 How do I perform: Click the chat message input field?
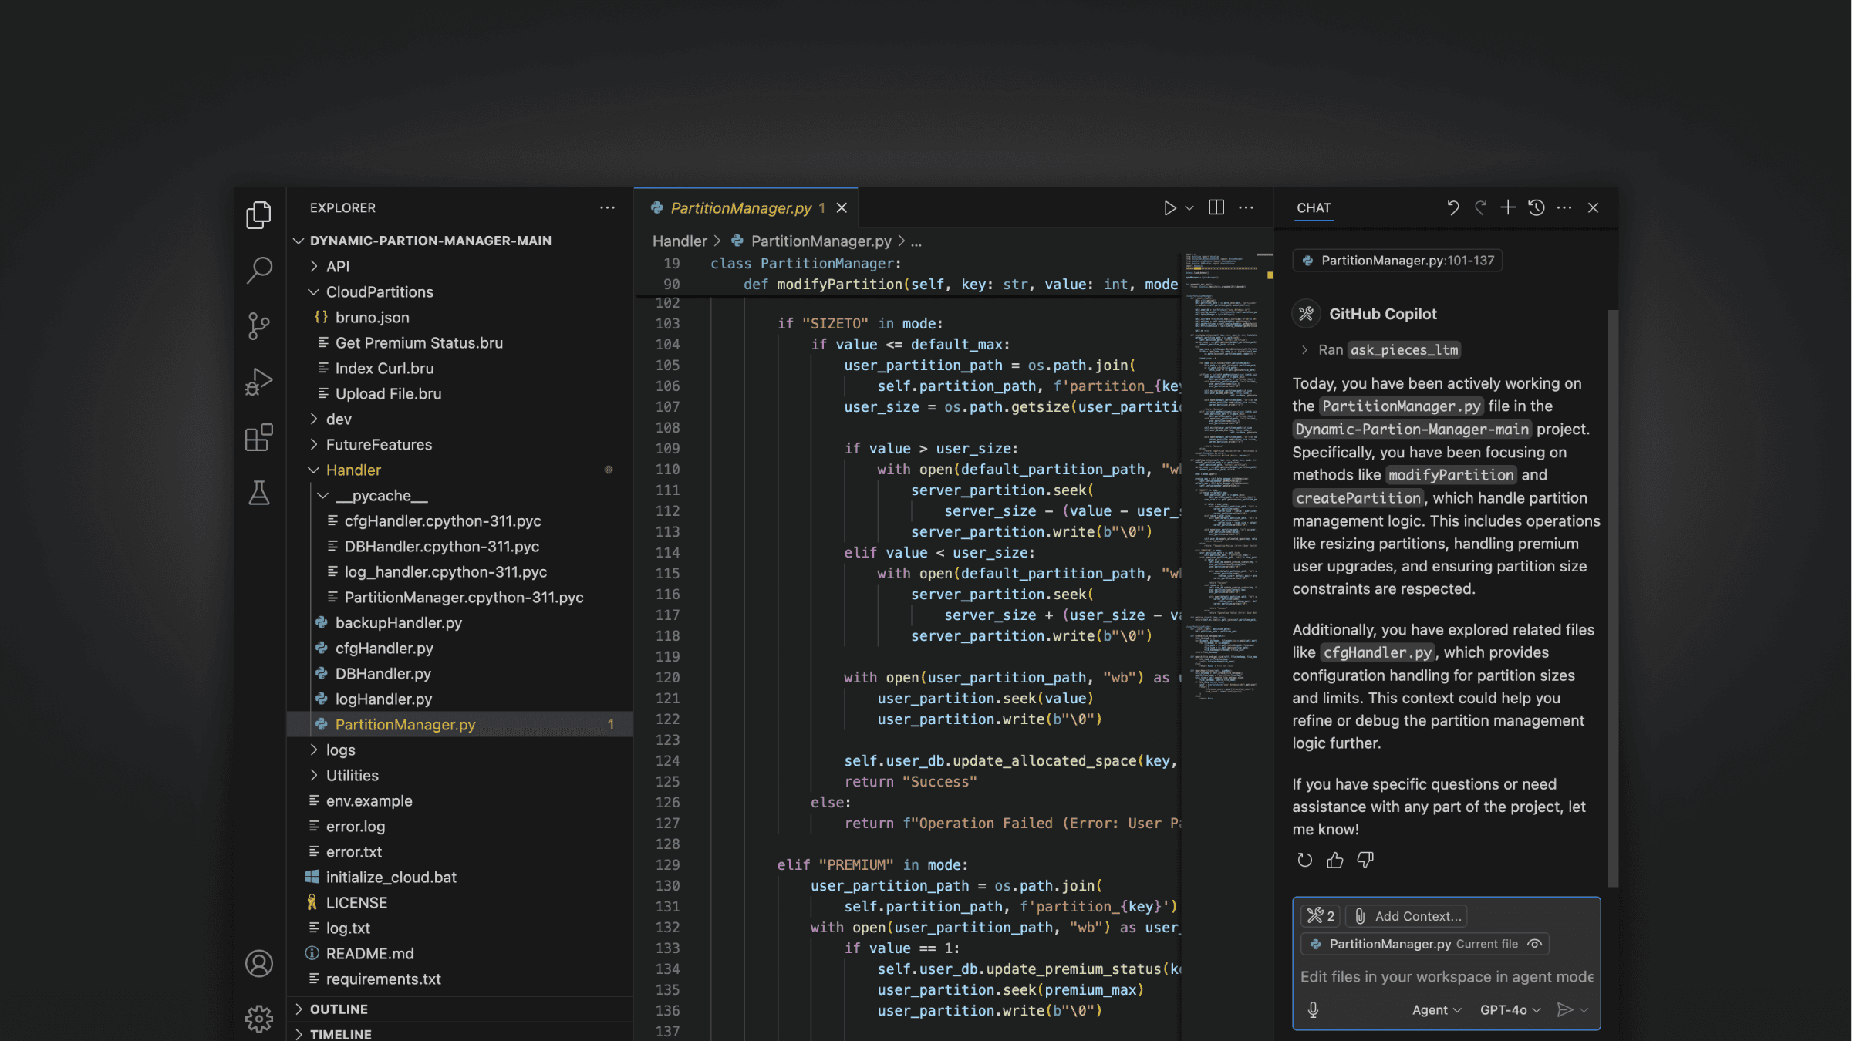pos(1446,977)
